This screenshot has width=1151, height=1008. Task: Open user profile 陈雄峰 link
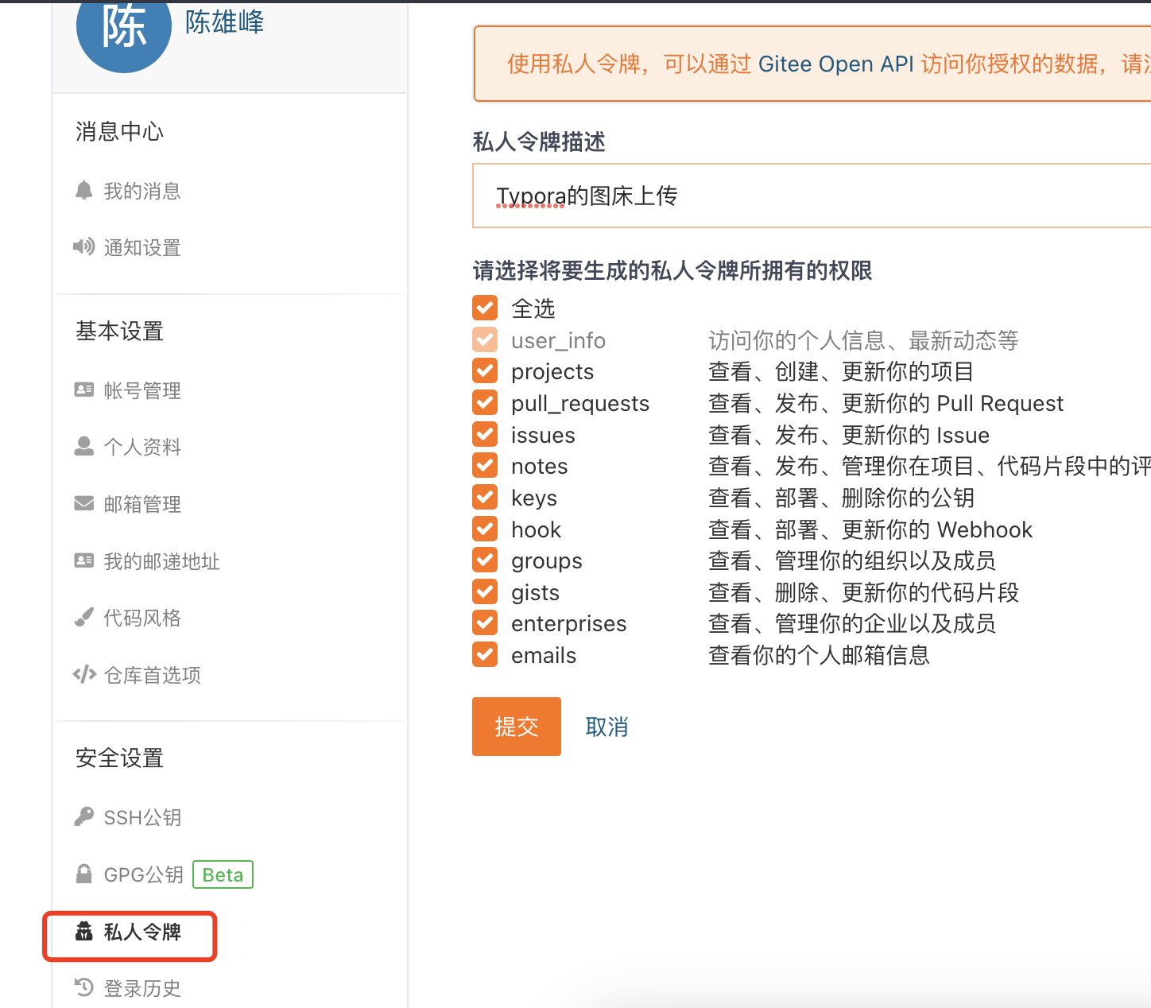coord(224,22)
